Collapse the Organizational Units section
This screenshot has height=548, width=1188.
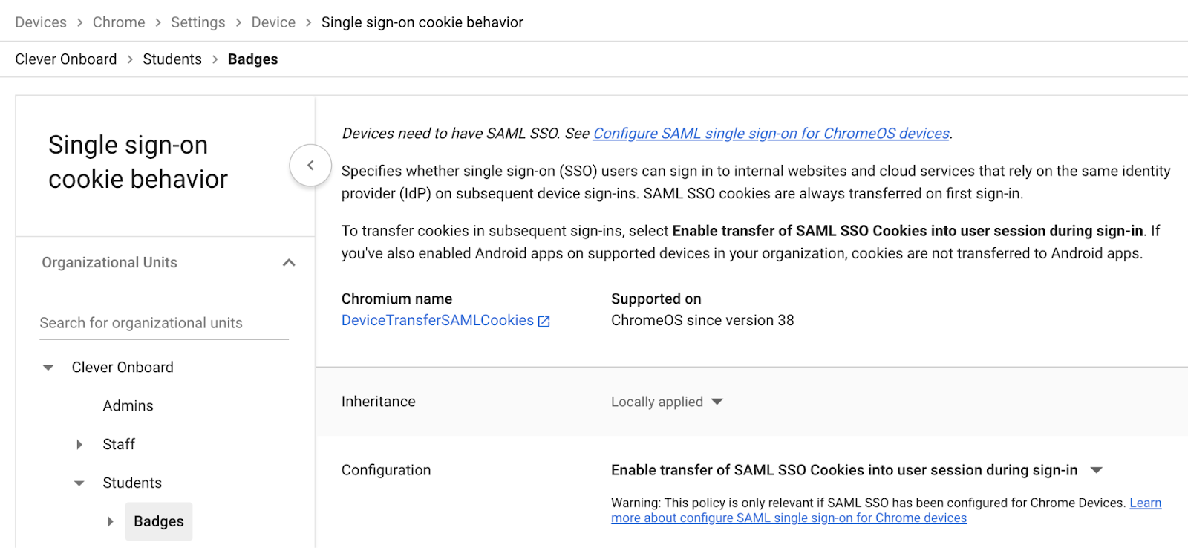tap(289, 262)
